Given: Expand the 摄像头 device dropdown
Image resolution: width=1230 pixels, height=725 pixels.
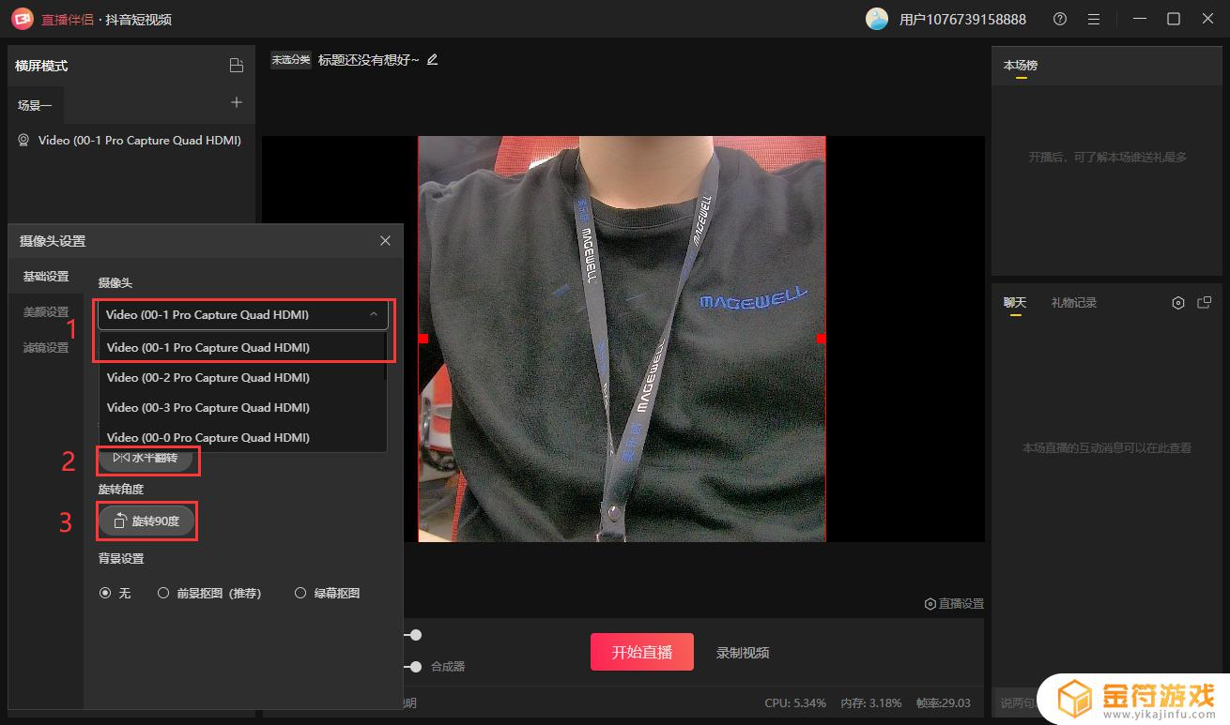Looking at the screenshot, I should click(243, 314).
